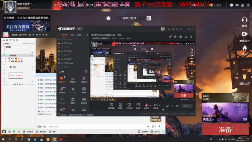252x142 pixels.
Task: Open Windows Start menu
Action: pyautogui.click(x=3, y=139)
